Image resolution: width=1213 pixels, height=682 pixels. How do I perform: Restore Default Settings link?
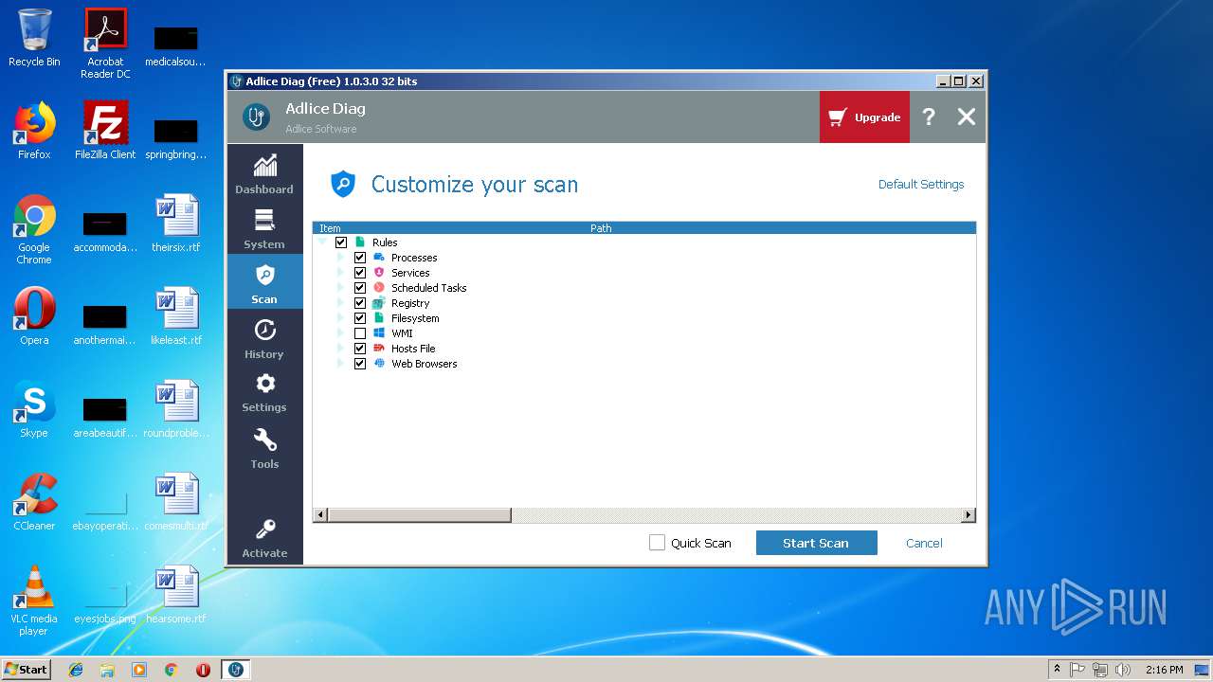pyautogui.click(x=921, y=185)
